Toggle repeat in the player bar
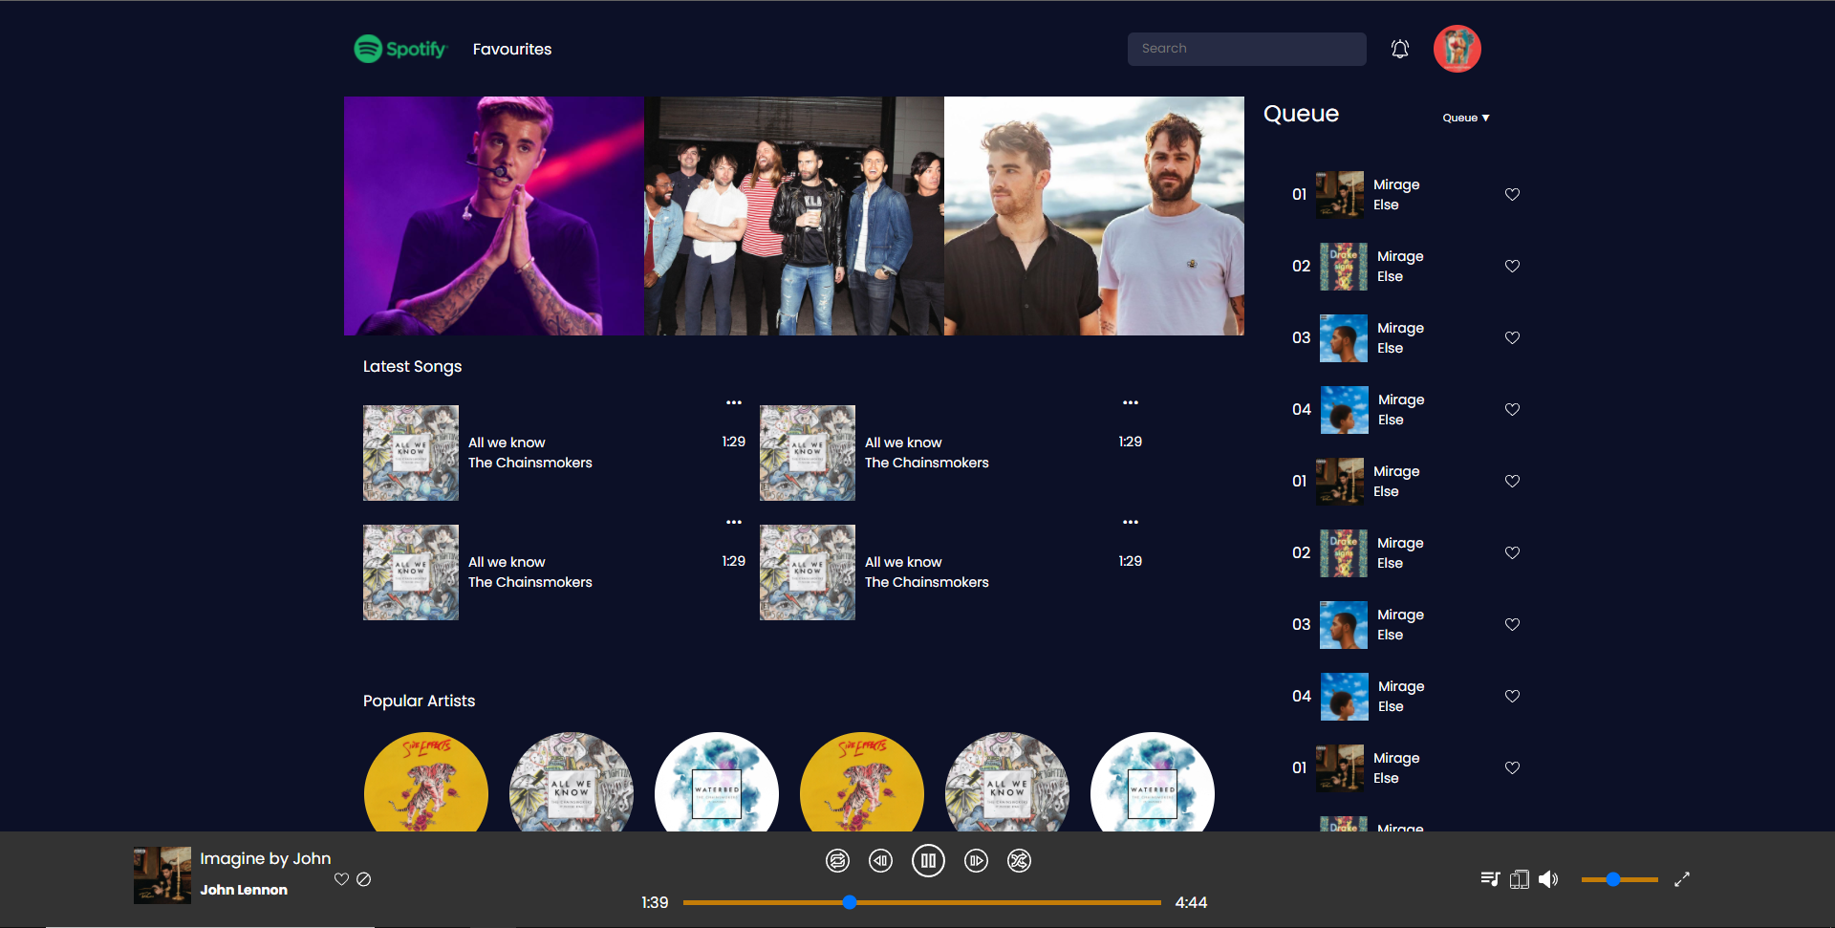The image size is (1835, 928). pyautogui.click(x=837, y=861)
